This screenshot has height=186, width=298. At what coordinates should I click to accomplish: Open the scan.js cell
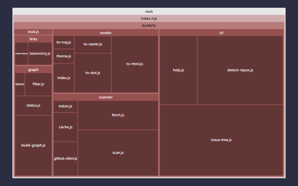[x=118, y=153]
